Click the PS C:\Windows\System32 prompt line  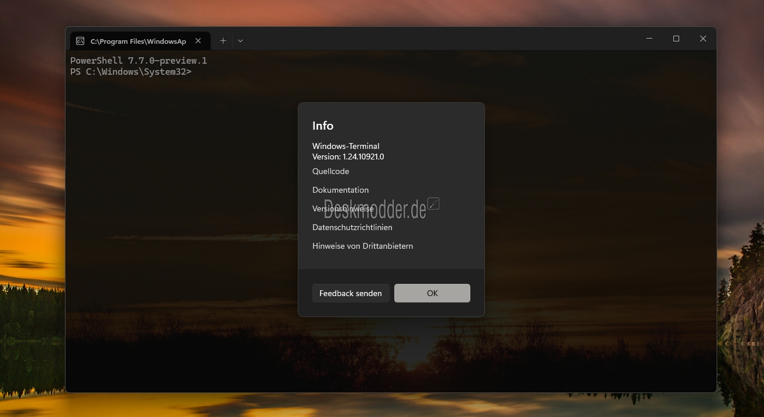130,72
